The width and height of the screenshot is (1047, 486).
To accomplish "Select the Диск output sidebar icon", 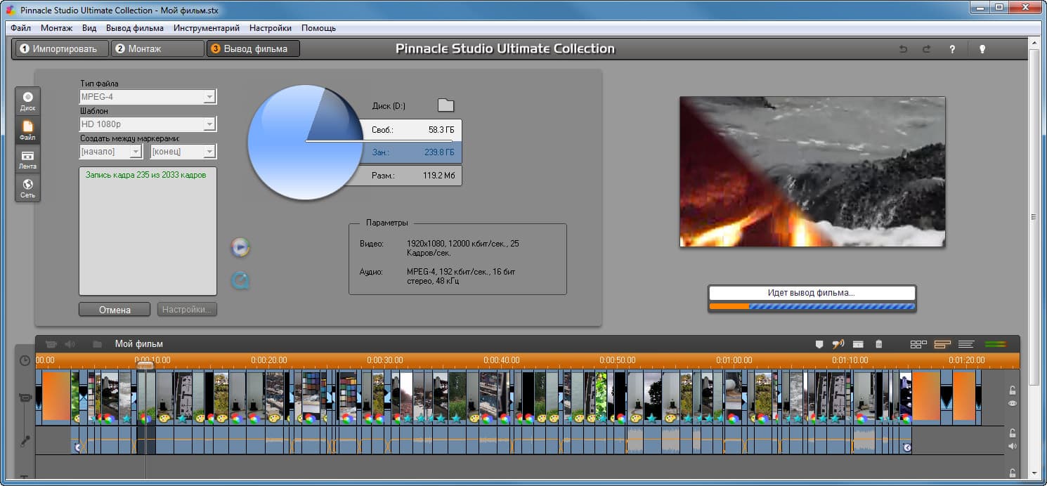I will tap(27, 101).
